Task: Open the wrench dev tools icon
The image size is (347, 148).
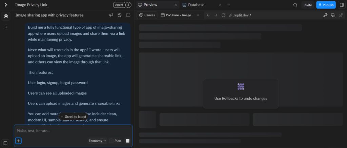Action: [325, 15]
